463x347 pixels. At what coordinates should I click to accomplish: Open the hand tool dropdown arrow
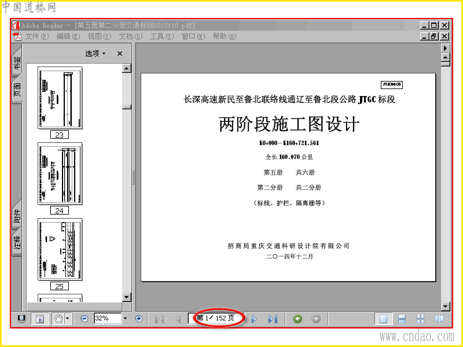(x=68, y=319)
